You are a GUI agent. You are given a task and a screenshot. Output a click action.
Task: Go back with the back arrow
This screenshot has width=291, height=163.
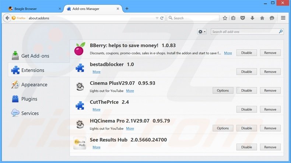[7, 18]
